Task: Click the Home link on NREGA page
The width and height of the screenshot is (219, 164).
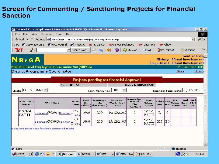Action: coord(199,71)
